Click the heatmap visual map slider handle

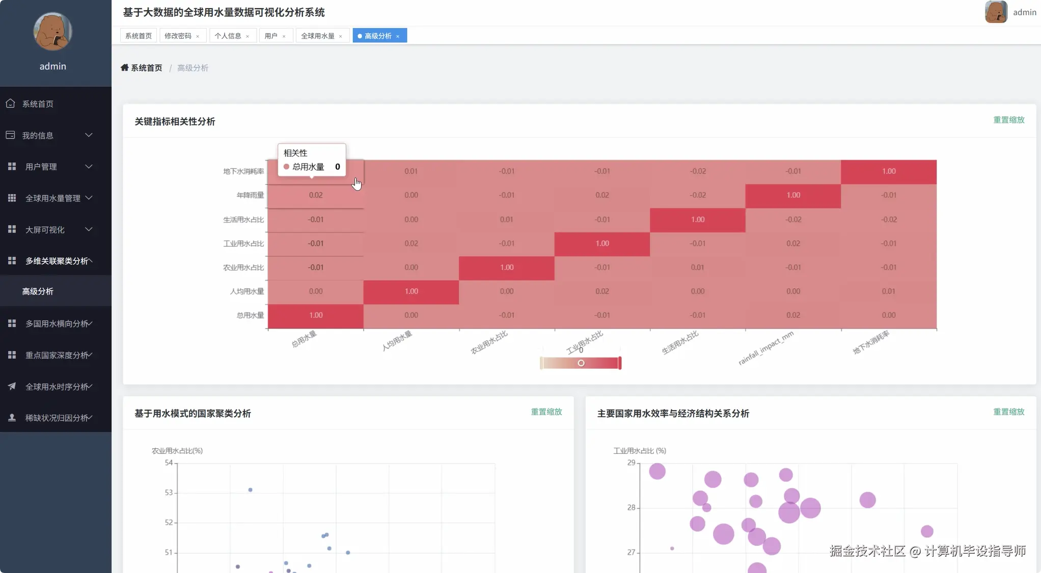click(581, 363)
